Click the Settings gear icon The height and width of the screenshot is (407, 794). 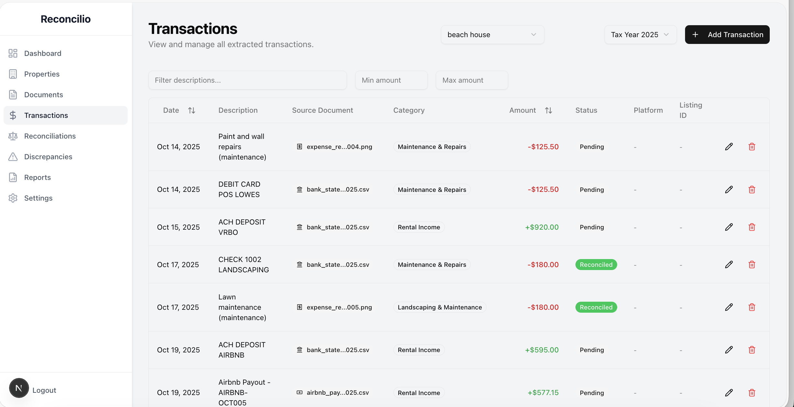click(13, 198)
